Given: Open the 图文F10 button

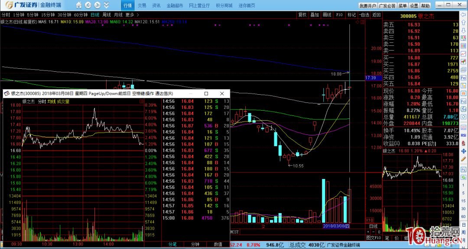Looking at the screenshot, I should 374,238.
